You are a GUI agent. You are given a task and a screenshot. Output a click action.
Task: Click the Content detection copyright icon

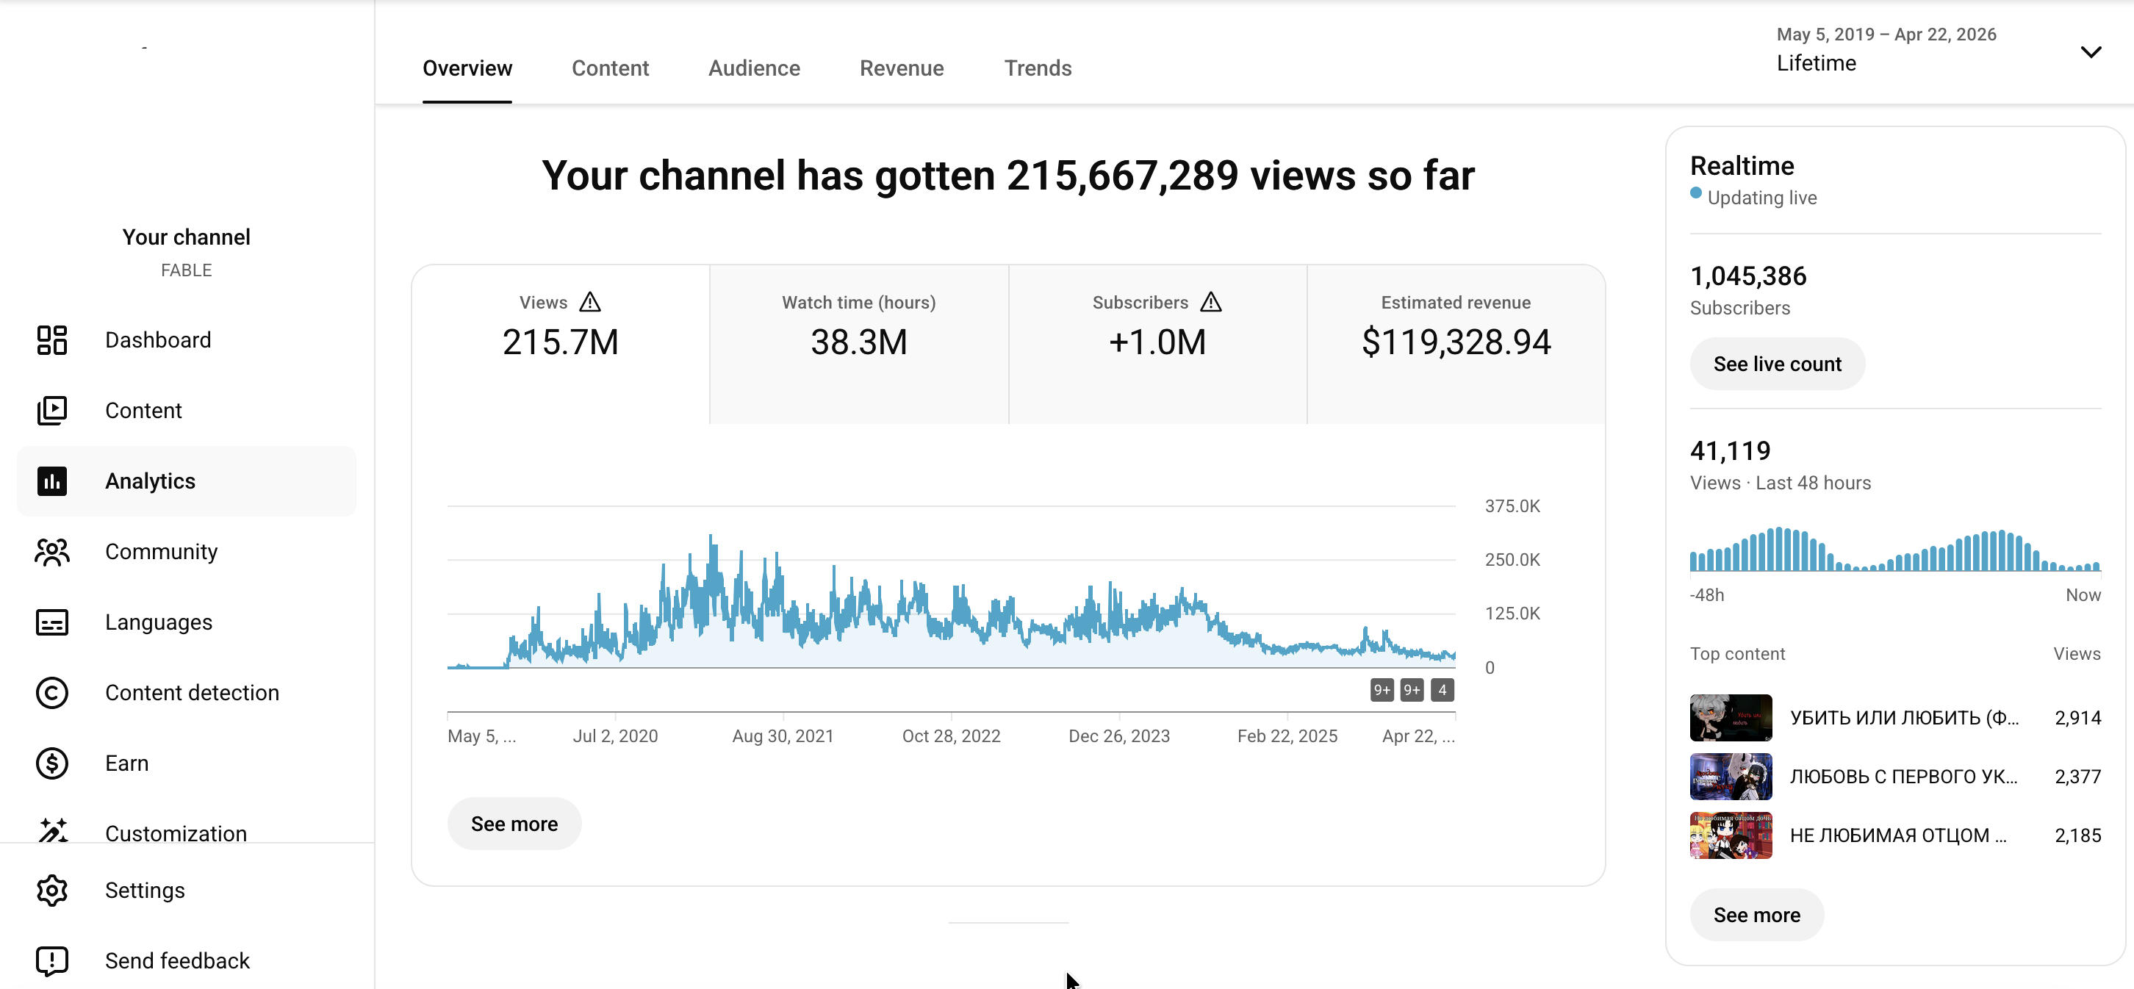(x=51, y=692)
